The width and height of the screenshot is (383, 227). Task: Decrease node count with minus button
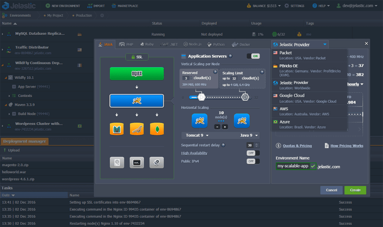[x=217, y=127]
